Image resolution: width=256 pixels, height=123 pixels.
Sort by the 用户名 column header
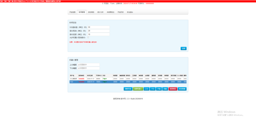74,76
